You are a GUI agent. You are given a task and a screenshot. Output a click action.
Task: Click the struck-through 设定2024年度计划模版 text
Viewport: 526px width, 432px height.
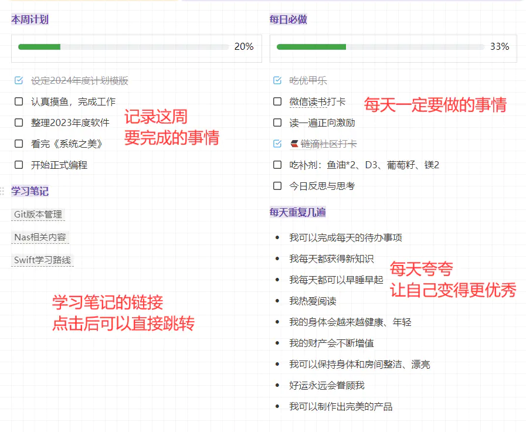80,81
